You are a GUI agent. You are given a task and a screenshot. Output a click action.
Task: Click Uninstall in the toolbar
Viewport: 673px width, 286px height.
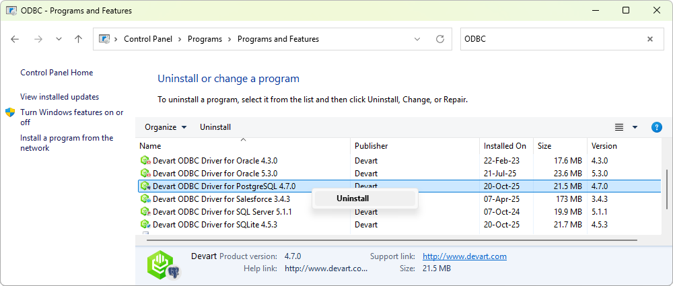pyautogui.click(x=215, y=127)
